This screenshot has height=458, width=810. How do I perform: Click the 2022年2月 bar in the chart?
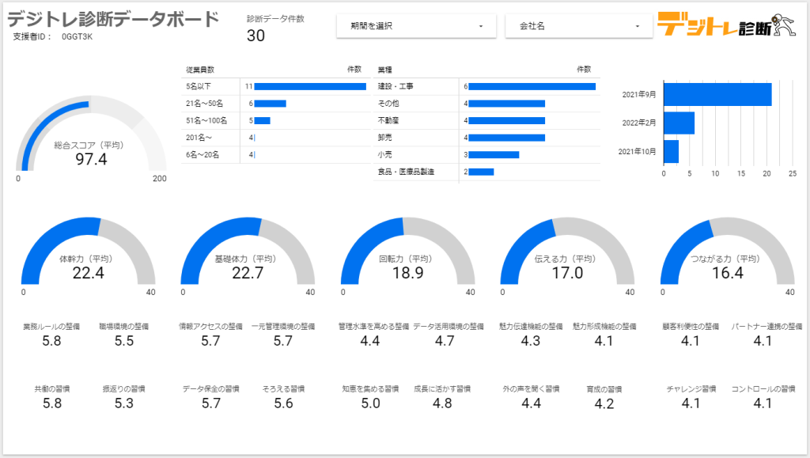679,123
